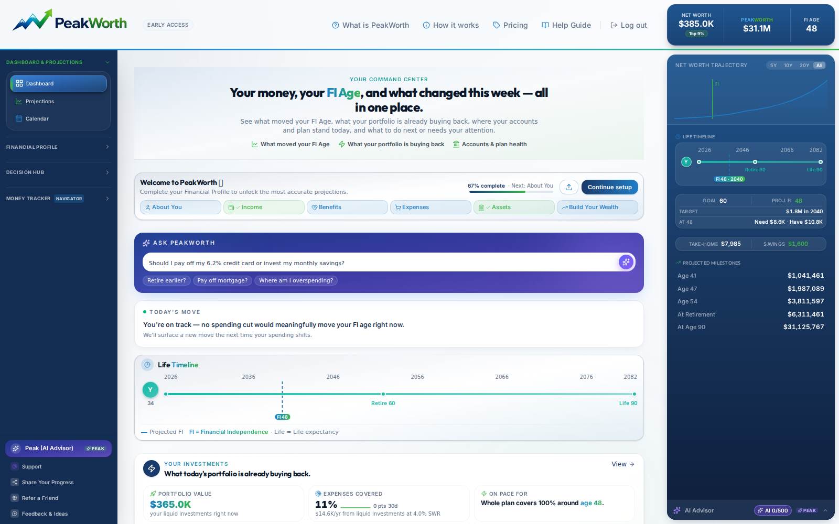The image size is (839, 524).
Task: Click the Life Timeline clock icon
Action: (x=148, y=365)
